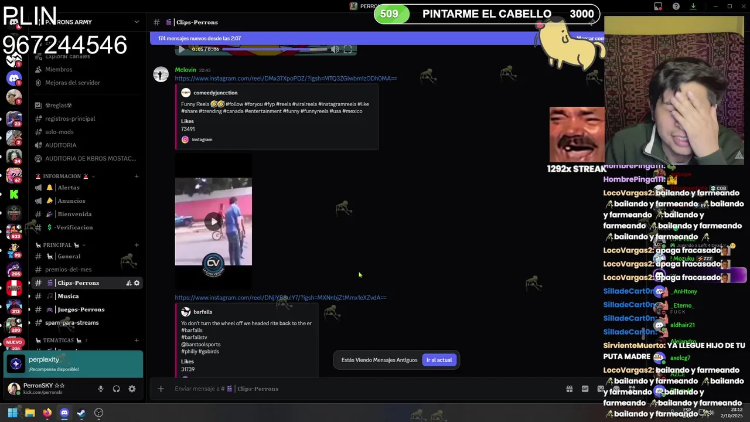Viewport: 750px width, 422px height.
Task: Join AUDITORIA DE KBROS MOSTAC stage channel
Action: pyautogui.click(x=87, y=158)
